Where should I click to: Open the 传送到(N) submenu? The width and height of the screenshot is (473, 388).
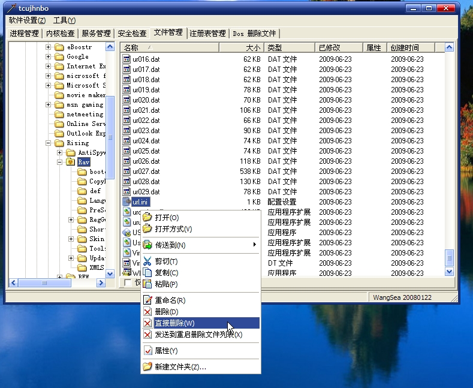click(x=201, y=245)
